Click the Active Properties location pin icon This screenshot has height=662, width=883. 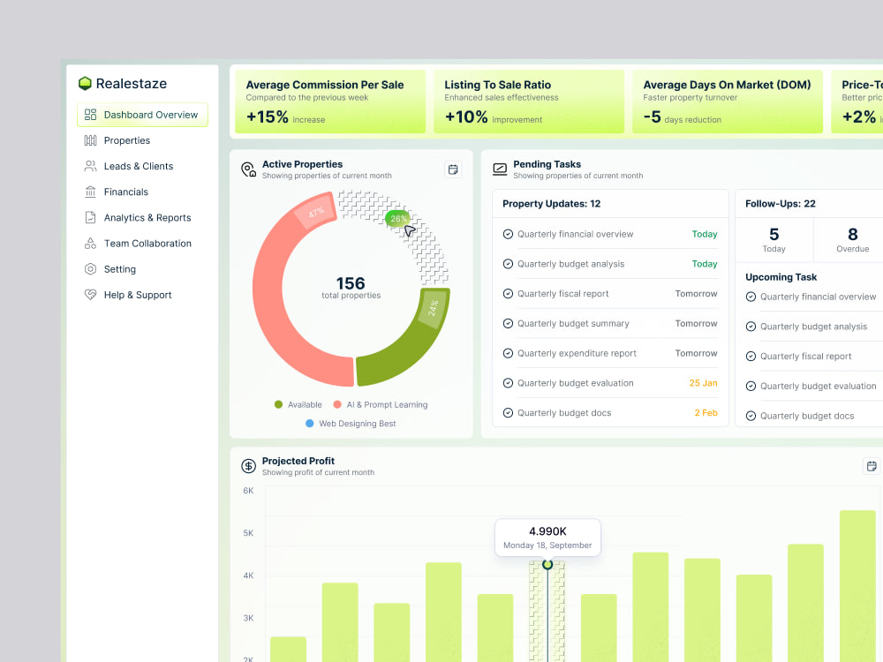point(248,169)
